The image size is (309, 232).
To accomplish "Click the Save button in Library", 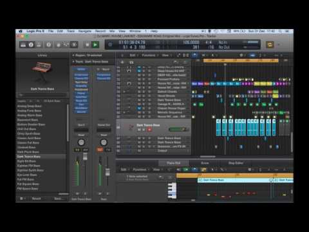I will [58, 198].
